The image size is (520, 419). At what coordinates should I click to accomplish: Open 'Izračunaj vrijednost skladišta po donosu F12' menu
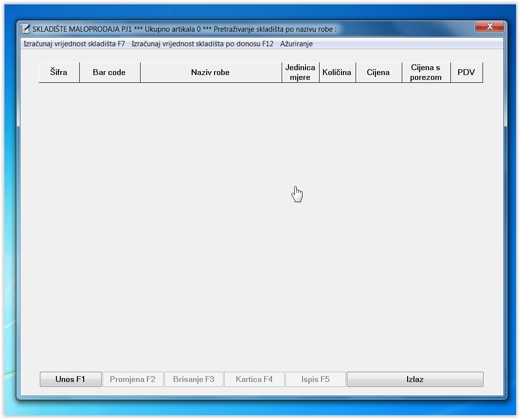click(x=202, y=44)
